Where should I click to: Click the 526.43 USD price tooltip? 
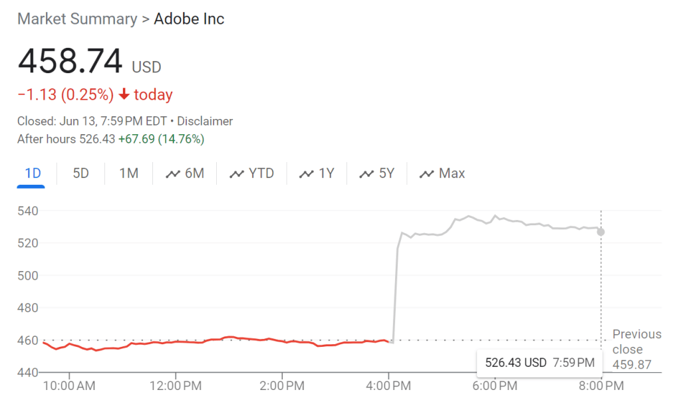[x=539, y=363]
